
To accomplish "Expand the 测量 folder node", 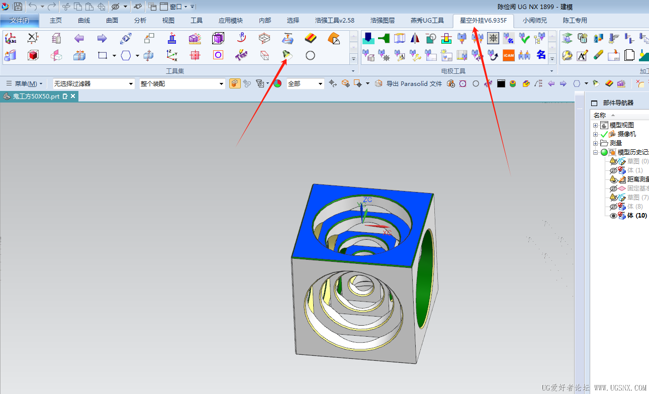I will [x=596, y=143].
